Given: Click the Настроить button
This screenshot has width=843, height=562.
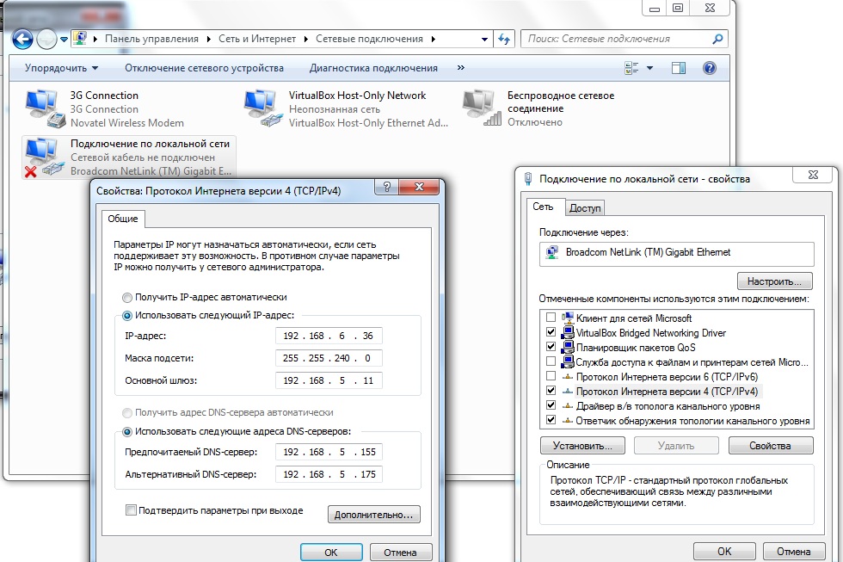Looking at the screenshot, I should tap(774, 281).
